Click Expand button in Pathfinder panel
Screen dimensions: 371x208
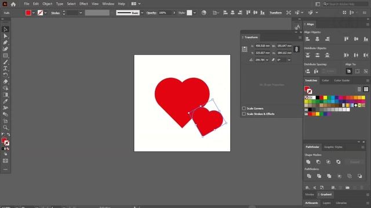[x=355, y=162]
